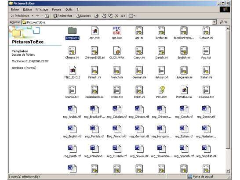Click the reg_Slovak.rtf file name

[x=139, y=156]
